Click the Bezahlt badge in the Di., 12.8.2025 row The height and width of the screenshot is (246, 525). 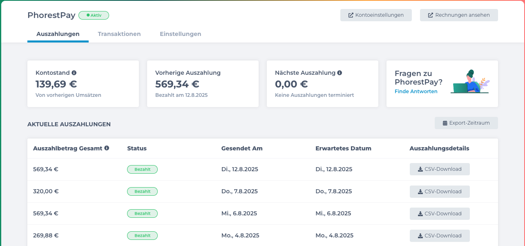142,169
